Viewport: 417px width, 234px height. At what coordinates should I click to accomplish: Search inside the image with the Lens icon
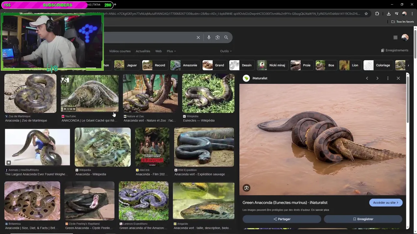(x=247, y=188)
